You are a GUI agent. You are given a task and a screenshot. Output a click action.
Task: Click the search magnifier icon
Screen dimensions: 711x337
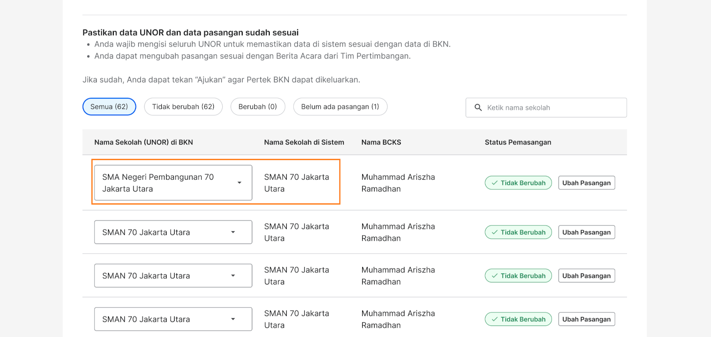pyautogui.click(x=478, y=108)
